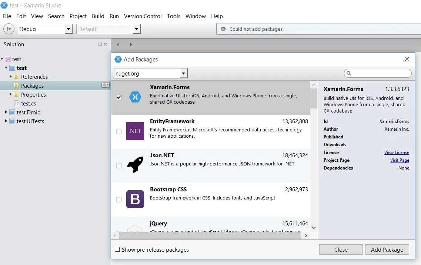Open the nuget.org source dropdown
This screenshot has height=265, width=421.
click(x=184, y=73)
